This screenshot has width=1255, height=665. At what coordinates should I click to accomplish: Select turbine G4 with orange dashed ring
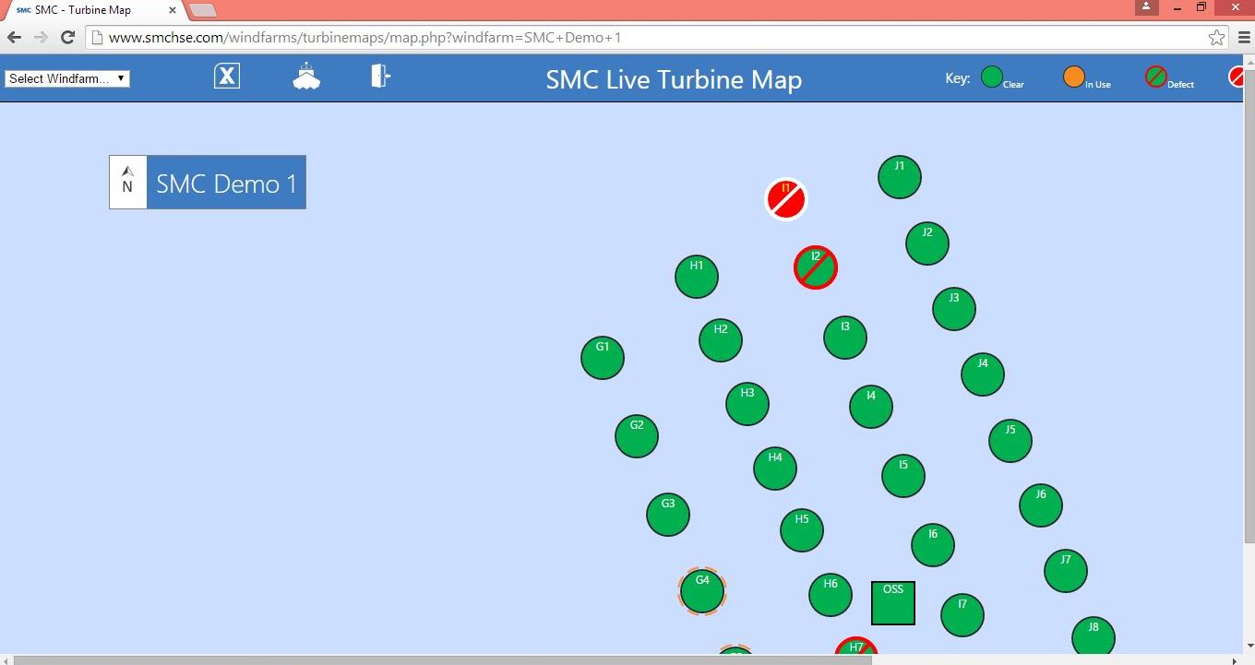click(x=702, y=591)
